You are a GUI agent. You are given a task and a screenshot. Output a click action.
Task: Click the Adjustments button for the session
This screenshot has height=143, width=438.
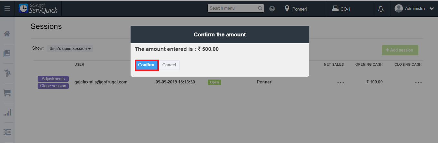tap(53, 79)
